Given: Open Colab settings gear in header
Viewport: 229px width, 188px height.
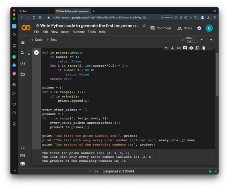Looking at the screenshot, I should (199, 28).
